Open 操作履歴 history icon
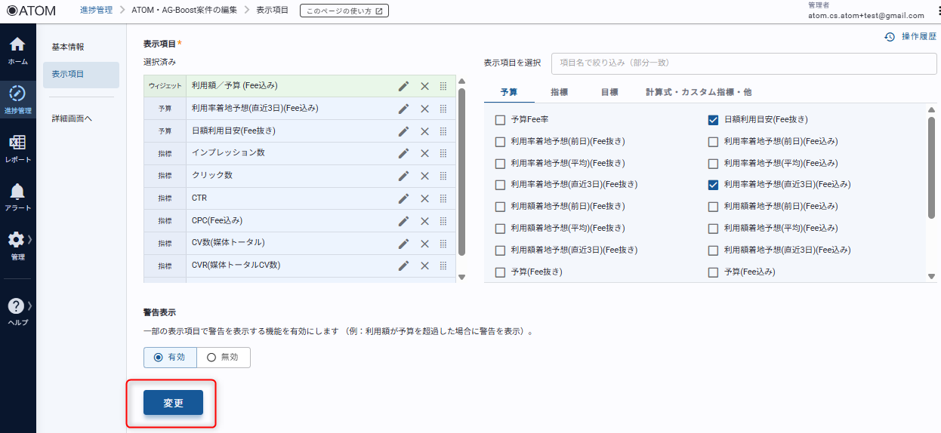 tap(890, 36)
